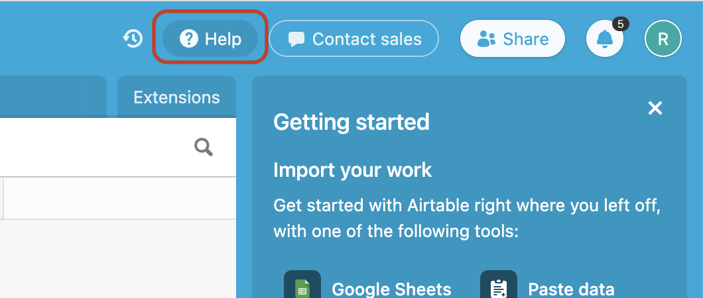Click the Google Sheets import icon
Image resolution: width=703 pixels, height=298 pixels.
tap(302, 287)
